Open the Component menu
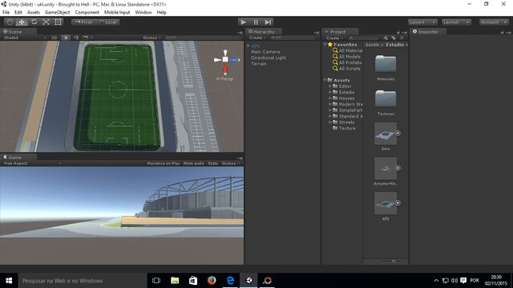 87,13
